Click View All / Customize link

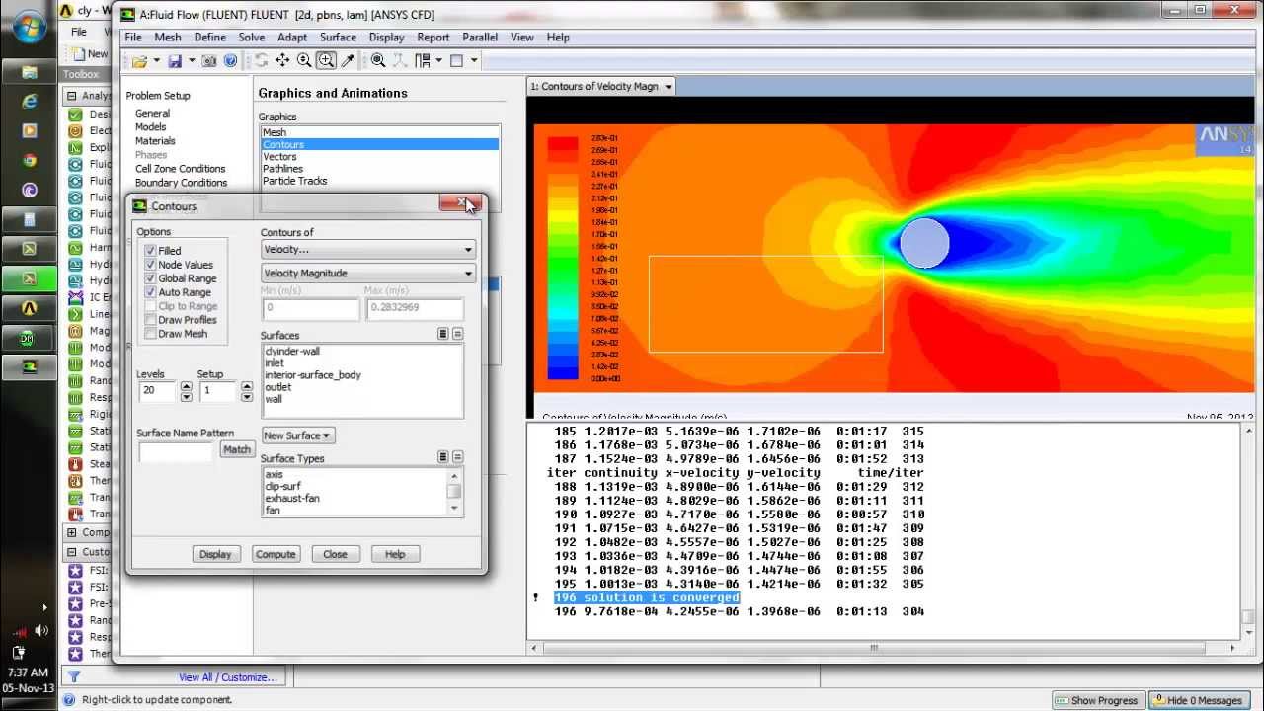(x=228, y=677)
